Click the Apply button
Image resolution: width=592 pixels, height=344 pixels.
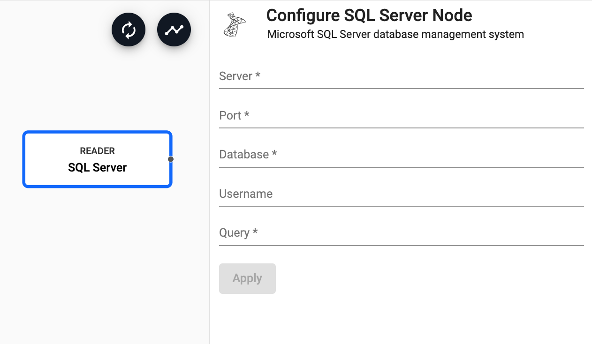(x=247, y=278)
